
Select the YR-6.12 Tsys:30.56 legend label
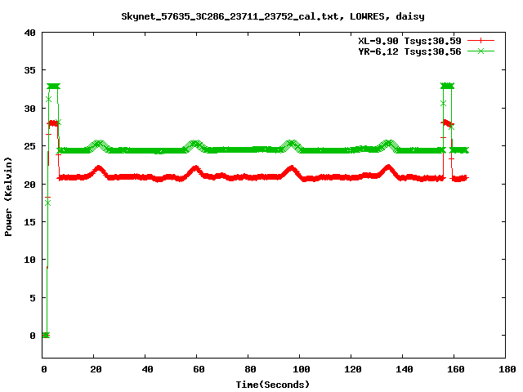[x=409, y=51]
